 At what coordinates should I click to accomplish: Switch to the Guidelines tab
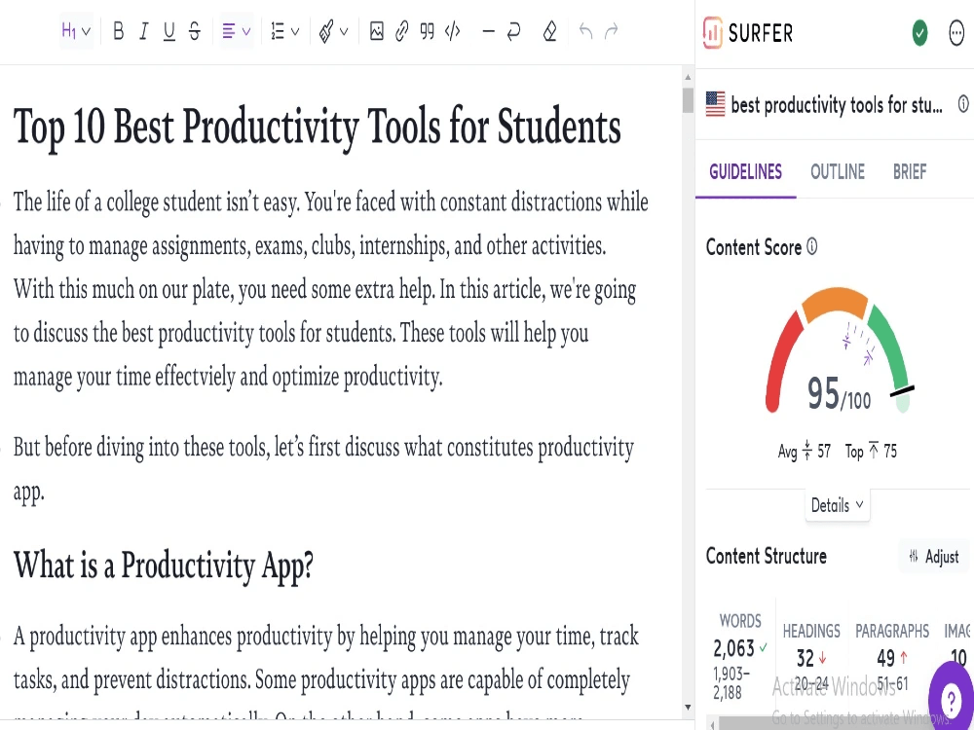click(x=745, y=172)
